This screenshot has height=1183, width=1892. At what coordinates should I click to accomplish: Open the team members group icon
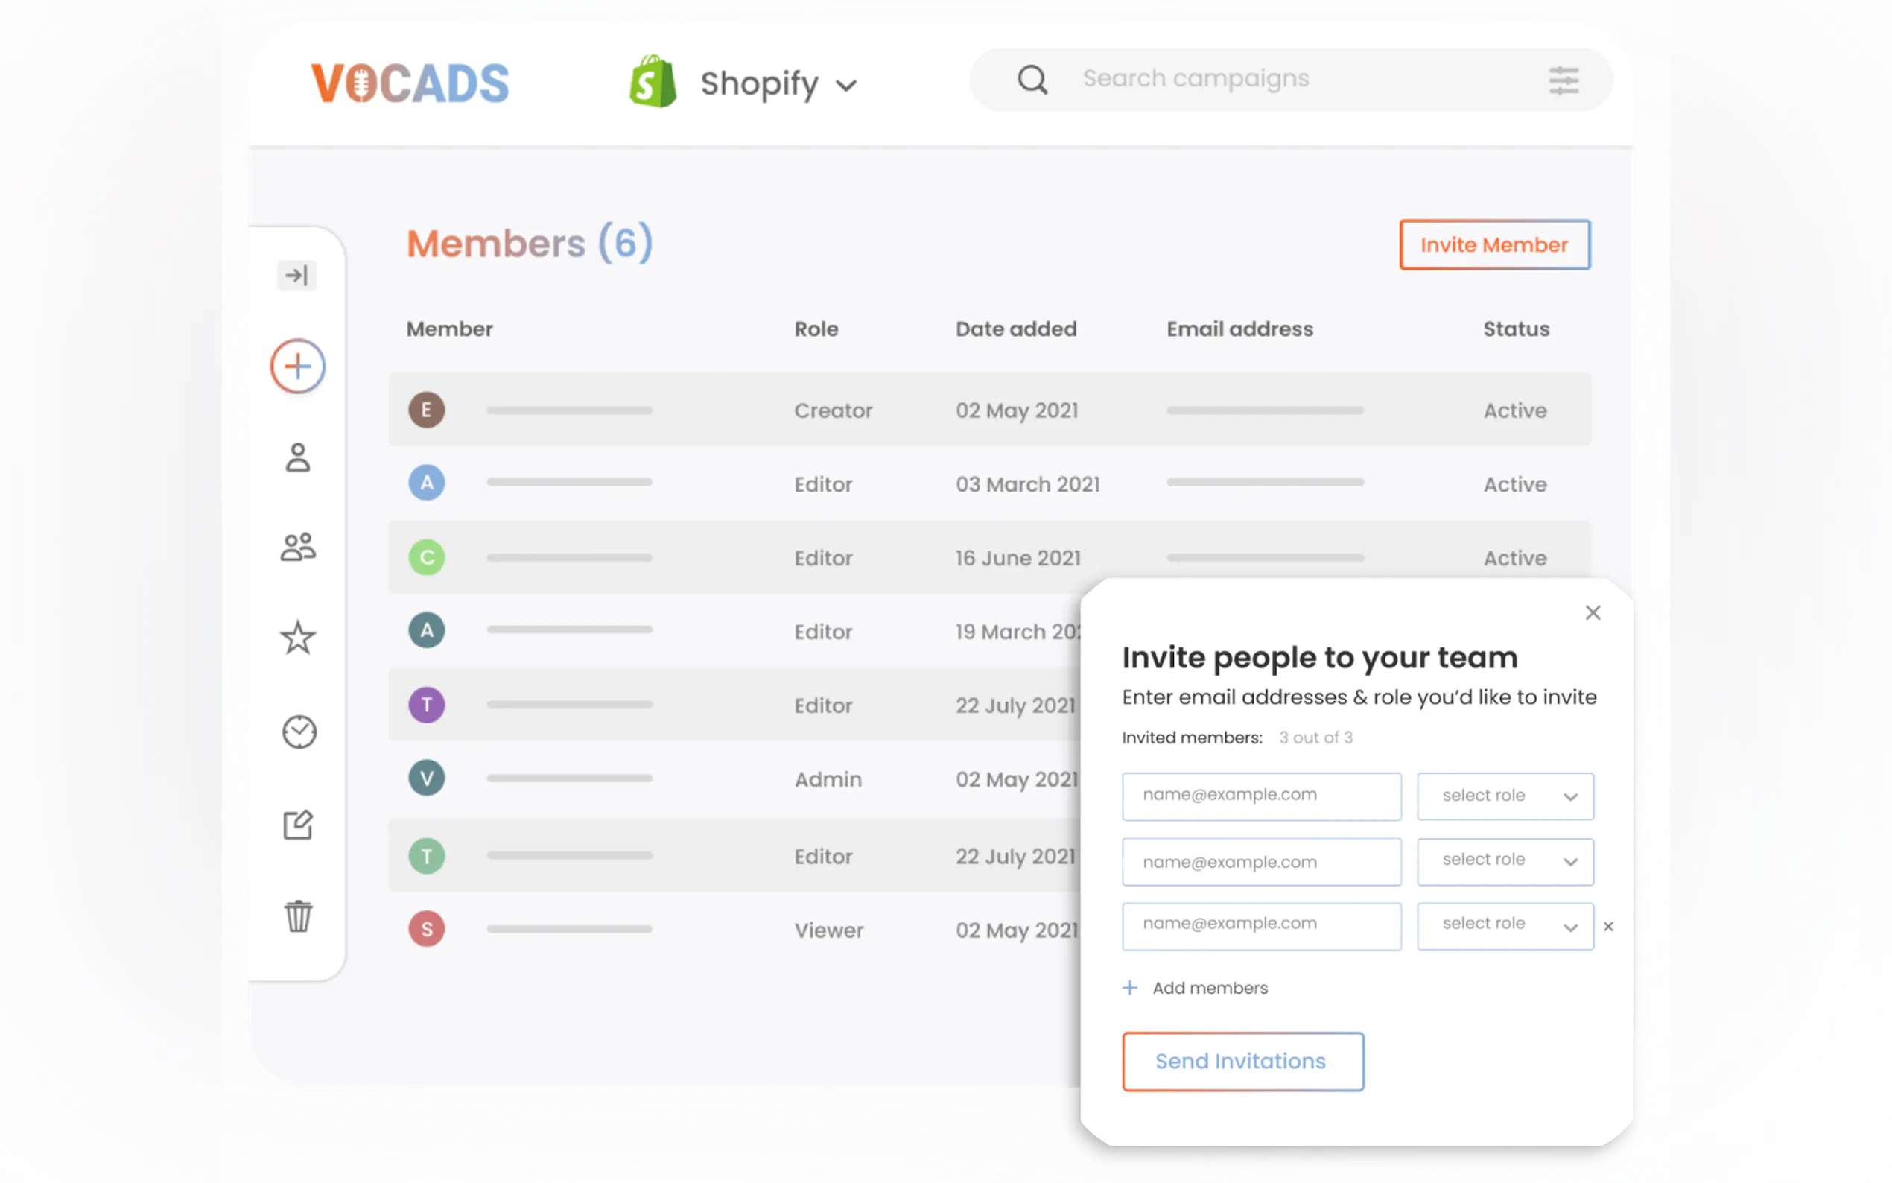297,547
